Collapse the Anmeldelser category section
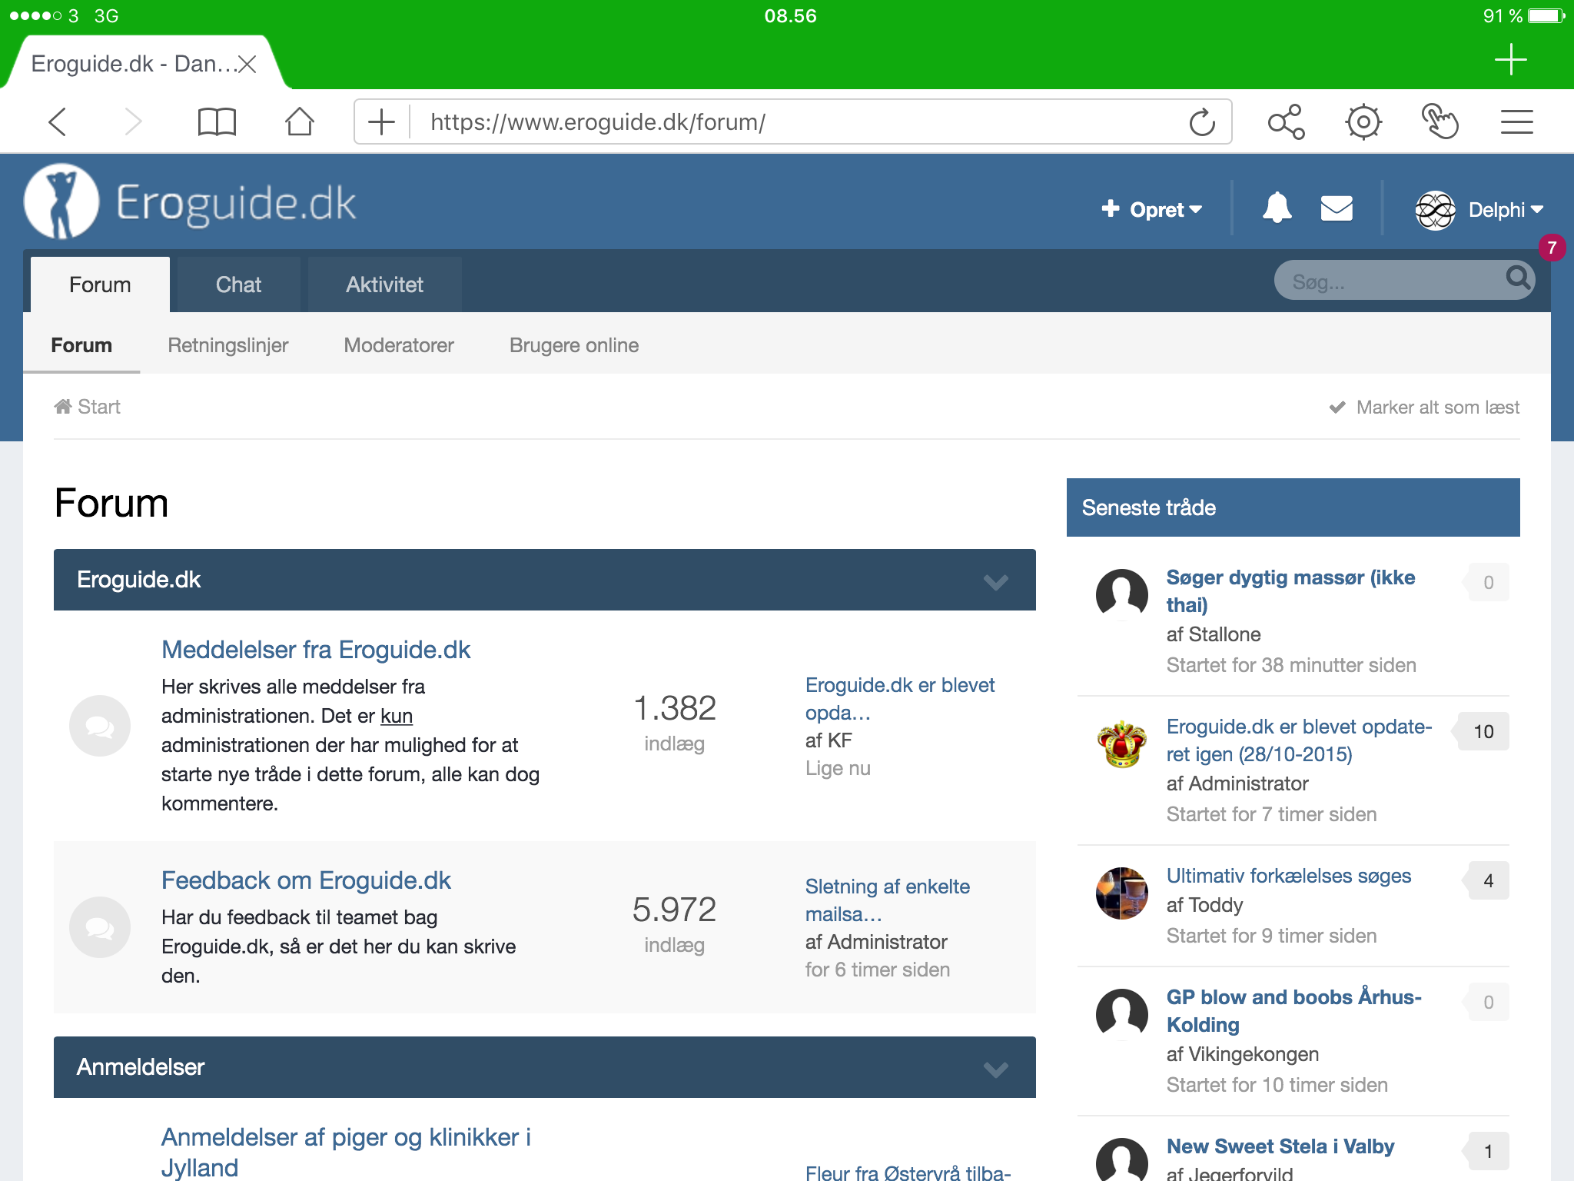Screen dimensions: 1574x1181 point(996,1069)
